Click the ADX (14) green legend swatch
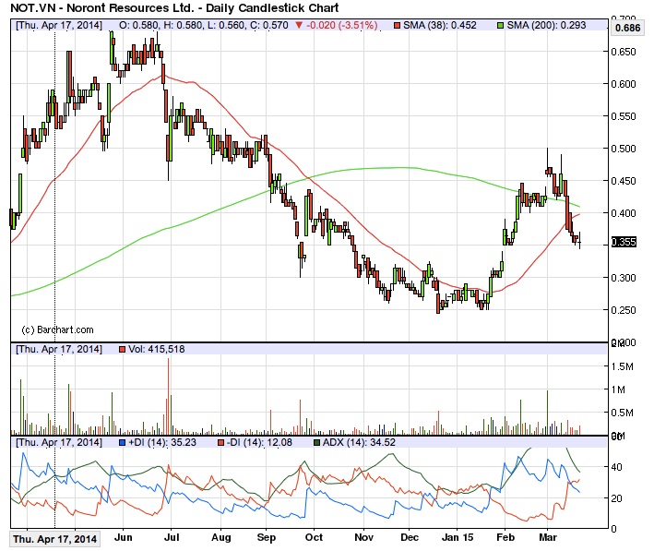 pyautogui.click(x=317, y=442)
